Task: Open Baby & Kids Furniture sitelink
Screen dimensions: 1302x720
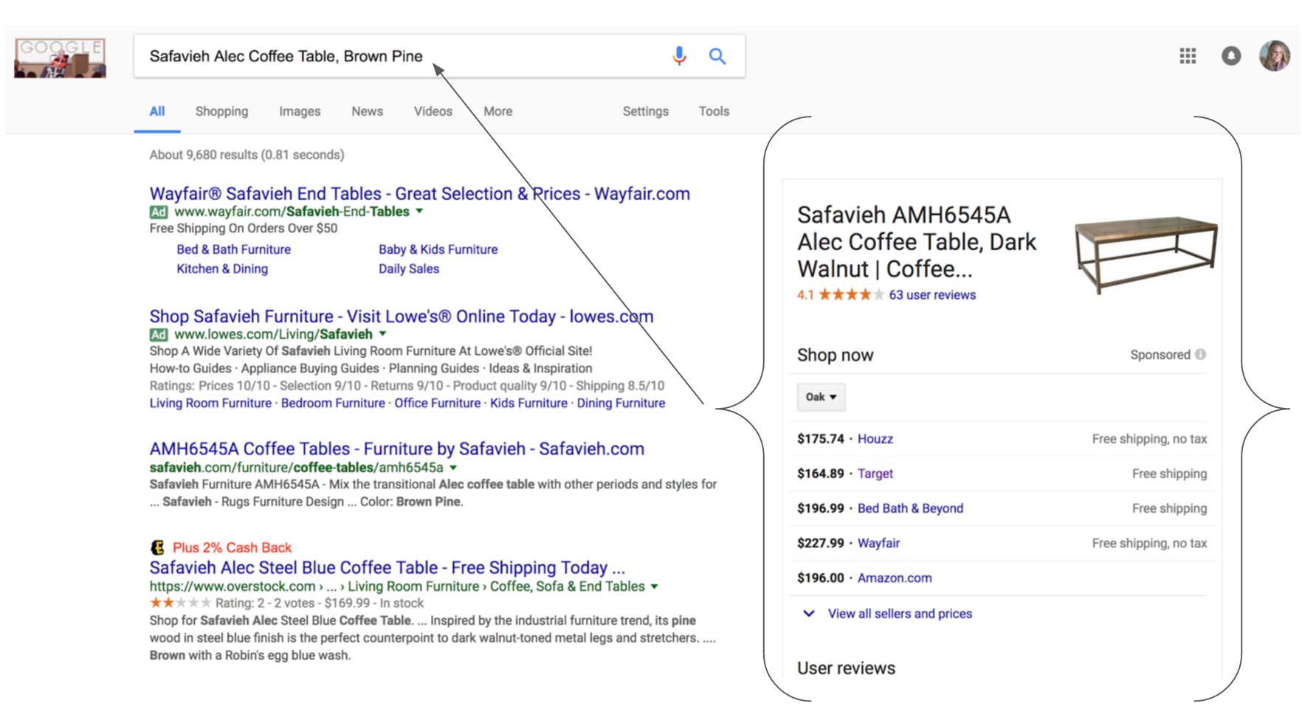Action: tap(438, 249)
